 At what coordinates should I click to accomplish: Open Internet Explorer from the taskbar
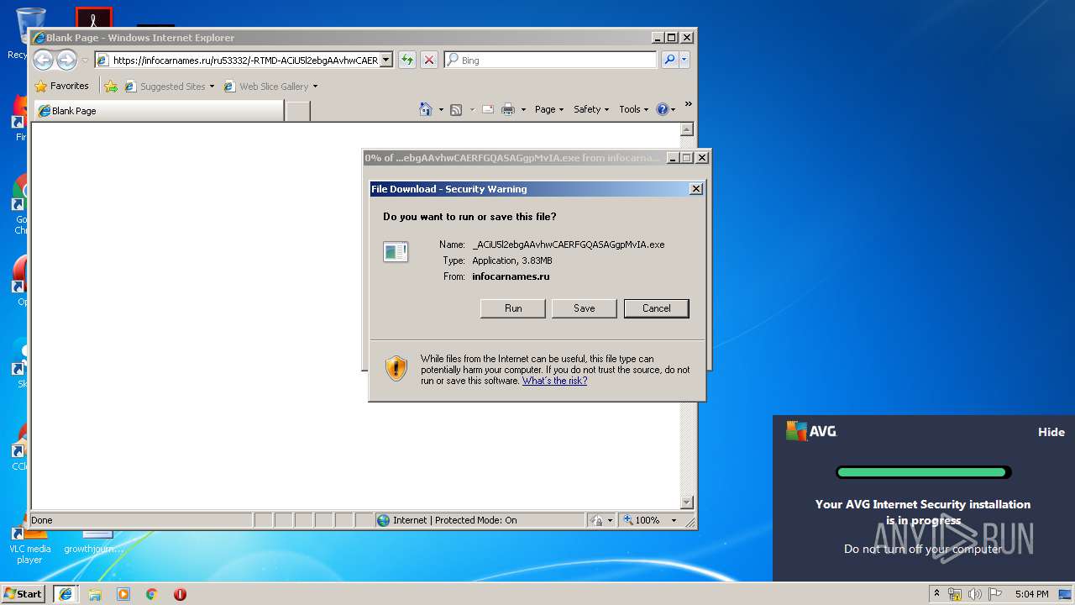pyautogui.click(x=66, y=594)
